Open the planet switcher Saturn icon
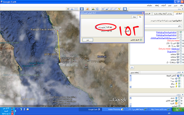Screen dimensions: 184x115 point(88,9)
